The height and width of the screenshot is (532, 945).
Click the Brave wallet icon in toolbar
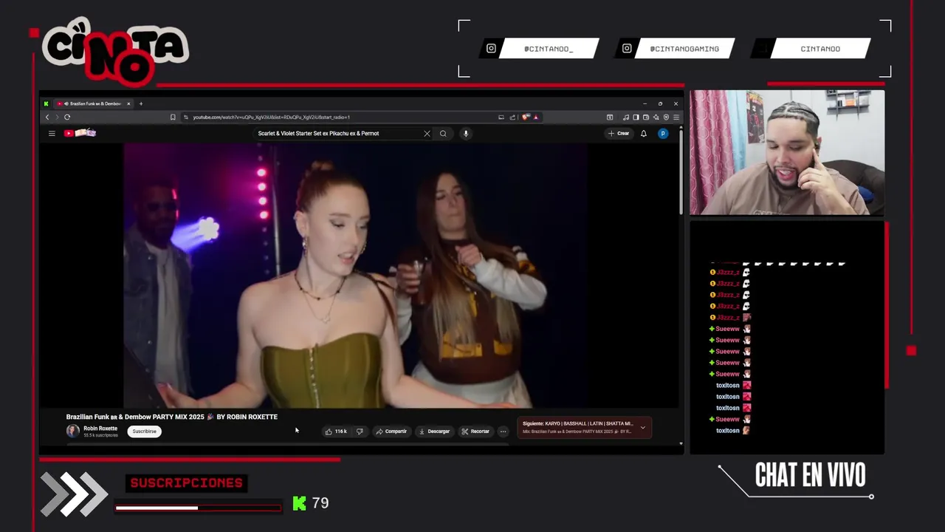click(x=646, y=117)
